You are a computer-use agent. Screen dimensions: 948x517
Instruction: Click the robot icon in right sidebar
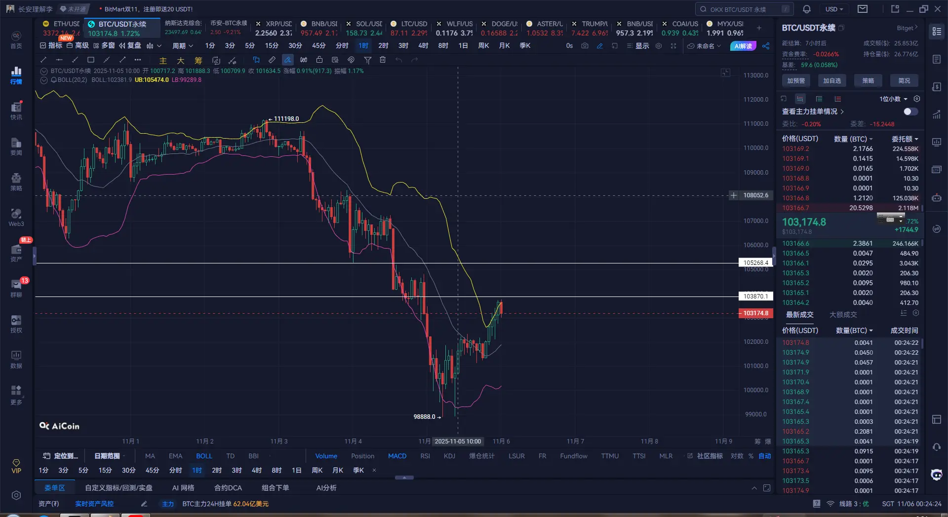[x=937, y=197]
